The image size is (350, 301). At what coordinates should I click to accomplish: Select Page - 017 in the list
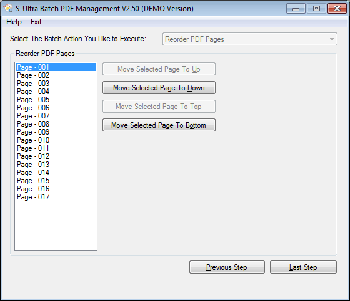tap(56, 197)
